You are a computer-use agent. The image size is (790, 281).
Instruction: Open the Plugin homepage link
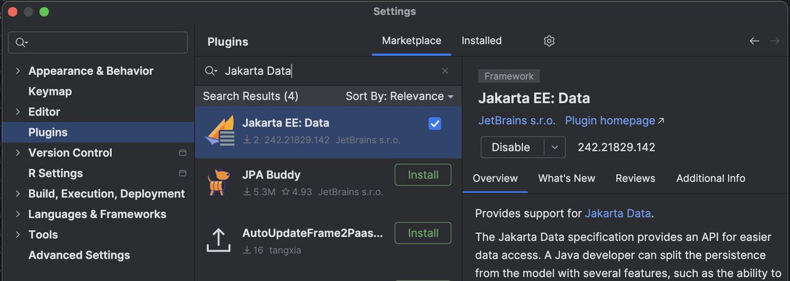(x=610, y=121)
